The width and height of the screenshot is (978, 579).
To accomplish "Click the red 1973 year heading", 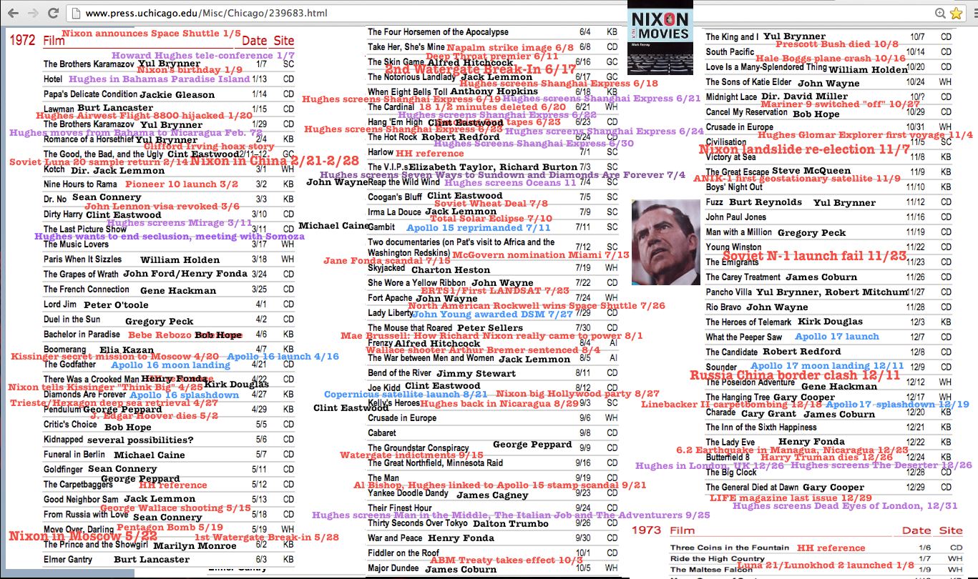I will 647,530.
